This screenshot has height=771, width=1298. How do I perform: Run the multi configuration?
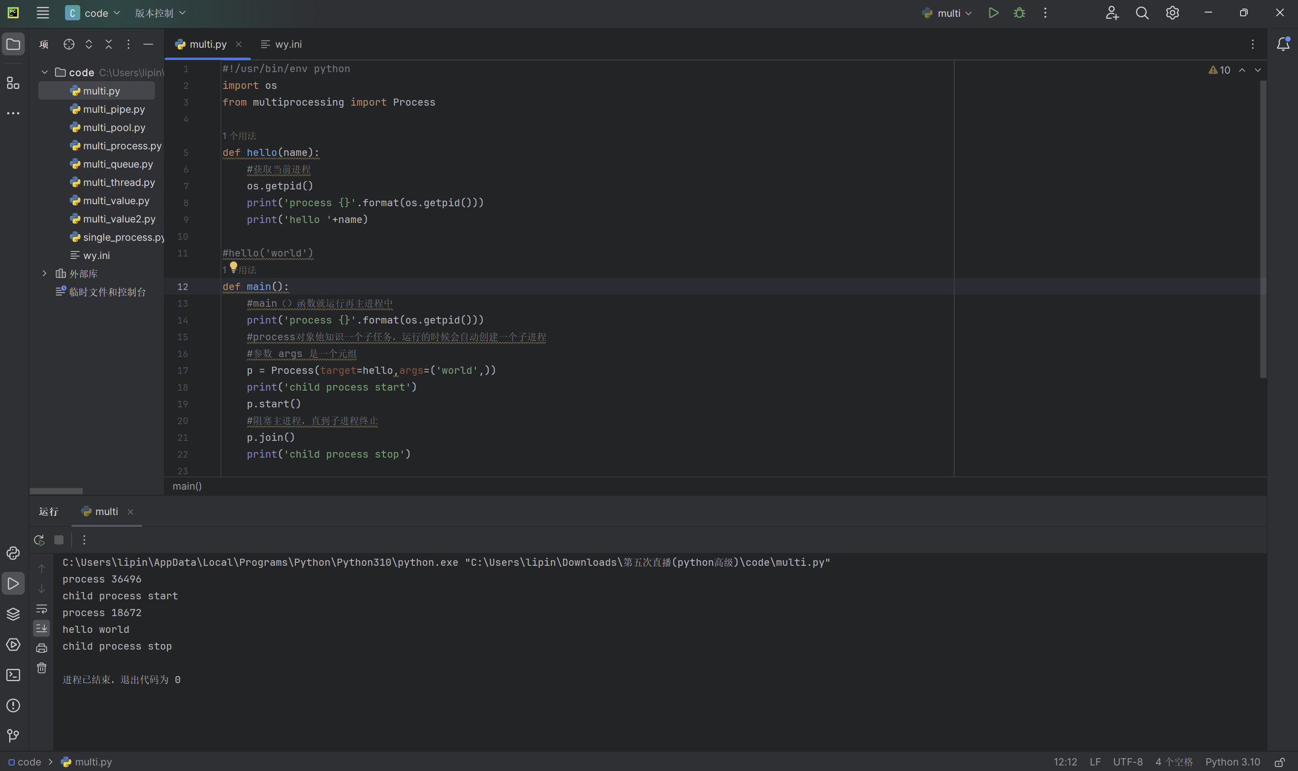[x=993, y=13]
